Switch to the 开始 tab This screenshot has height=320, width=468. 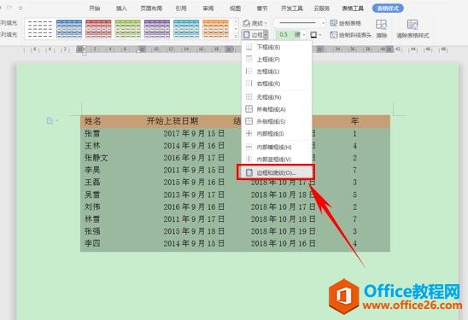95,9
